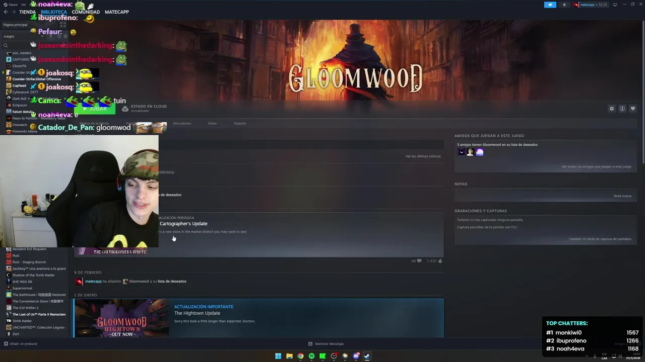
Task: Click the cloud status icon
Action: point(125,109)
